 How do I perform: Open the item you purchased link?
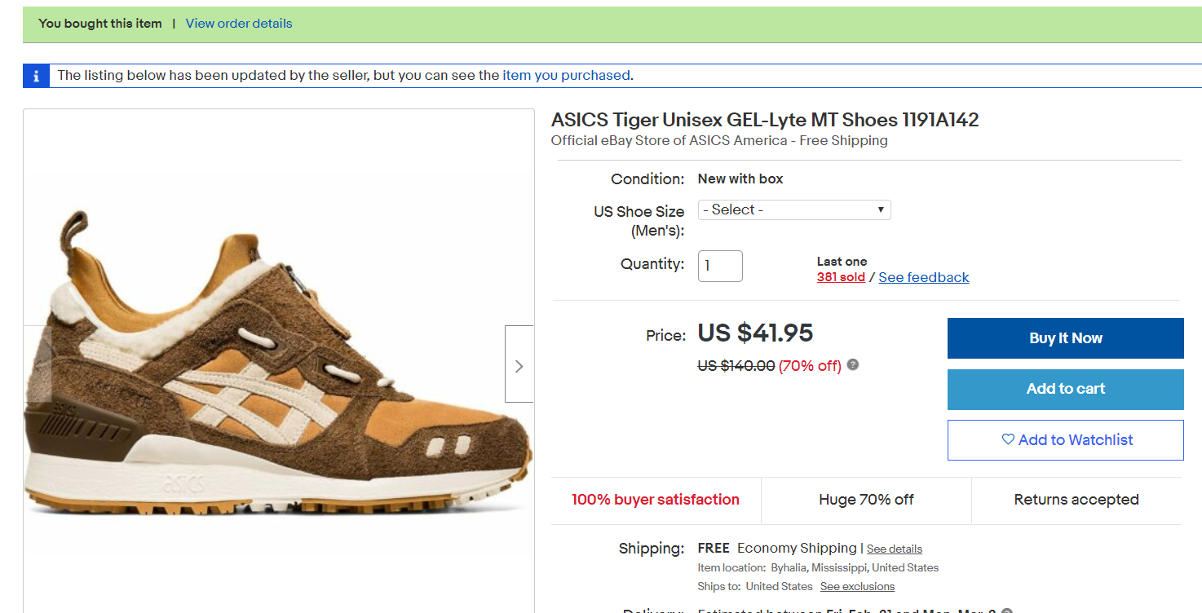[x=566, y=76]
